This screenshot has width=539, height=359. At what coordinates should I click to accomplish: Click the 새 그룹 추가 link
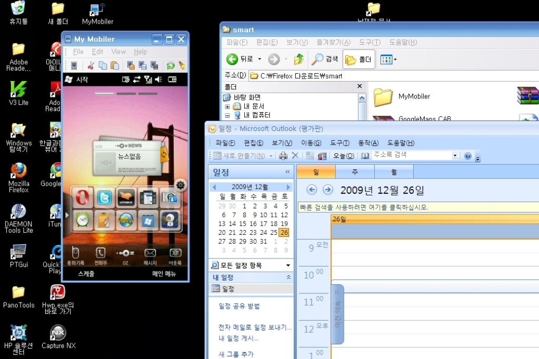(236, 354)
